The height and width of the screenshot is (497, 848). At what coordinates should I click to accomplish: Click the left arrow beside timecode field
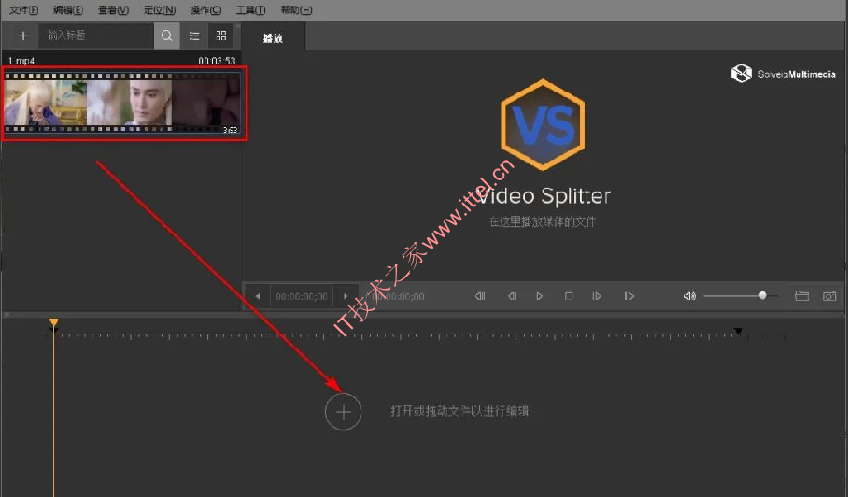pos(258,296)
